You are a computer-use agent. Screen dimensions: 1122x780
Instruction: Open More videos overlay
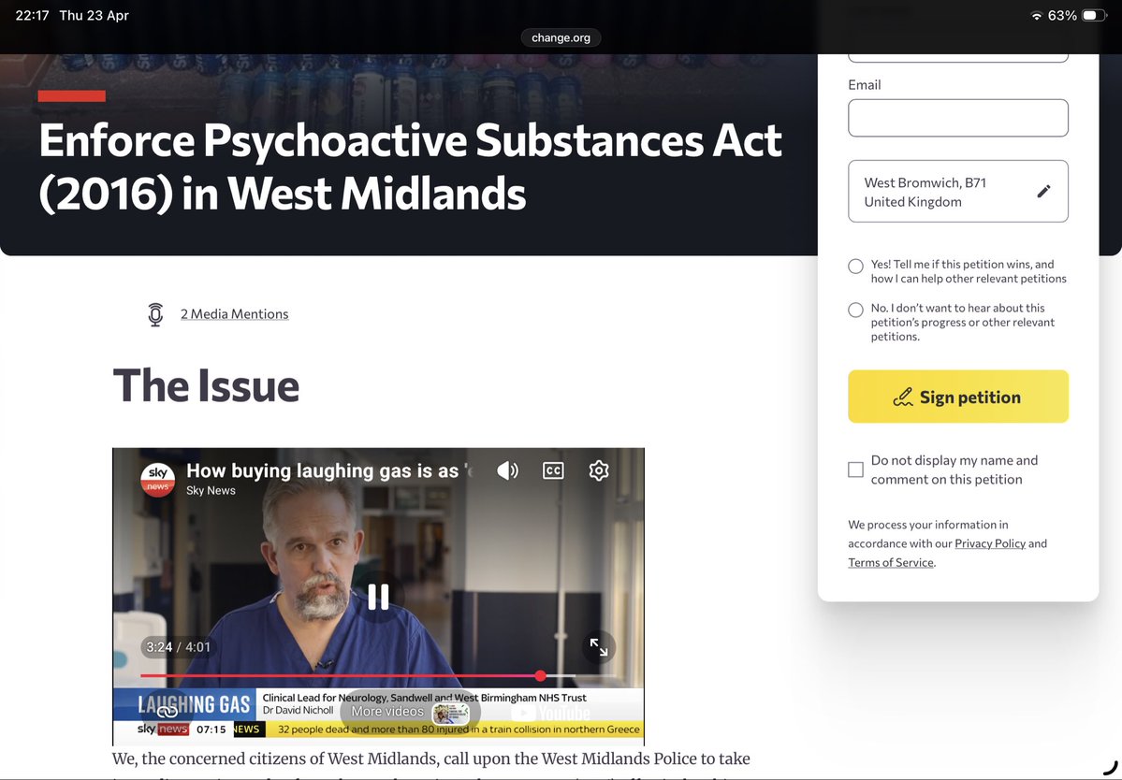click(410, 712)
